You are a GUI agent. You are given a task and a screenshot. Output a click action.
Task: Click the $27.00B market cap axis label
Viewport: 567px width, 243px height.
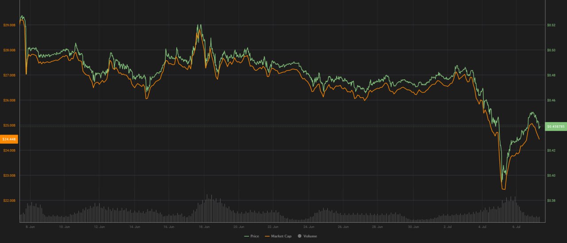(9, 75)
